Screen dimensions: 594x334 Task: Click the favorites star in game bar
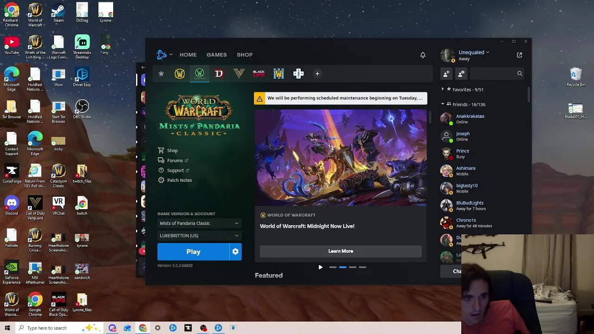161,74
